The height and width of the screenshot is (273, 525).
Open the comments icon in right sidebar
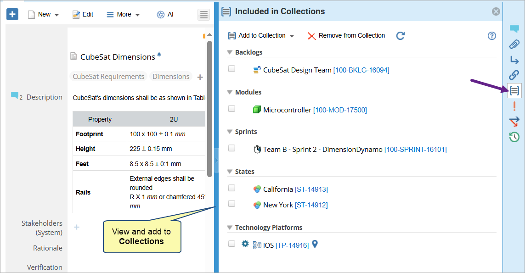(514, 29)
